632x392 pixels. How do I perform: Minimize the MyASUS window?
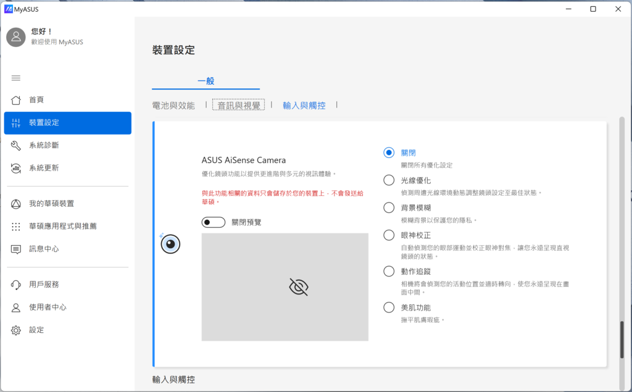click(568, 9)
